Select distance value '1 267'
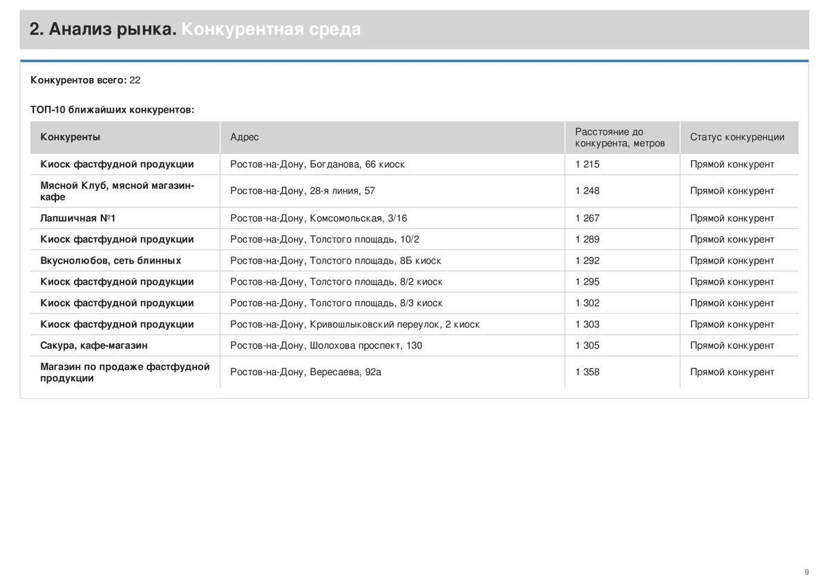 coord(587,218)
